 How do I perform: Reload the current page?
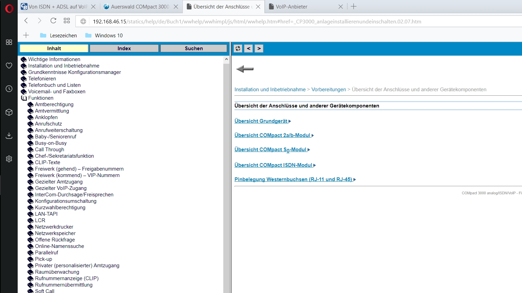pos(53,21)
